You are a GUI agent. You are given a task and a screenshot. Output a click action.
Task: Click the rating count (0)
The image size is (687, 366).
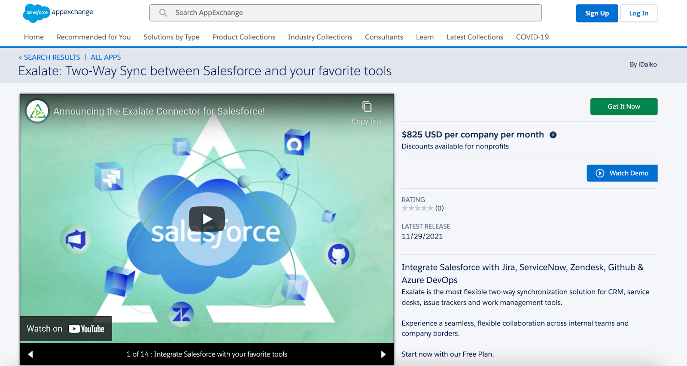pos(439,208)
